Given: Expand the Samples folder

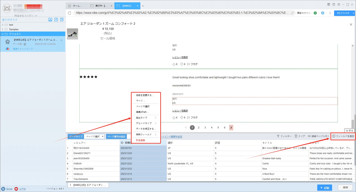Looking at the screenshot, I should click(x=3, y=29).
